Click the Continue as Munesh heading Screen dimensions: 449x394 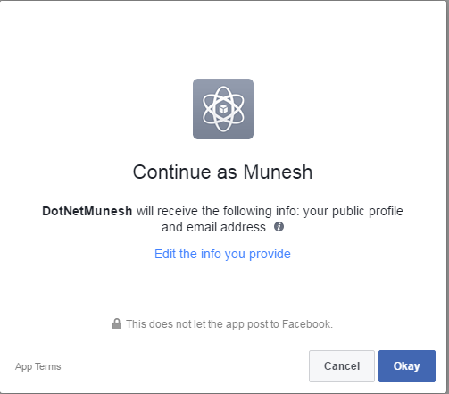[222, 172]
